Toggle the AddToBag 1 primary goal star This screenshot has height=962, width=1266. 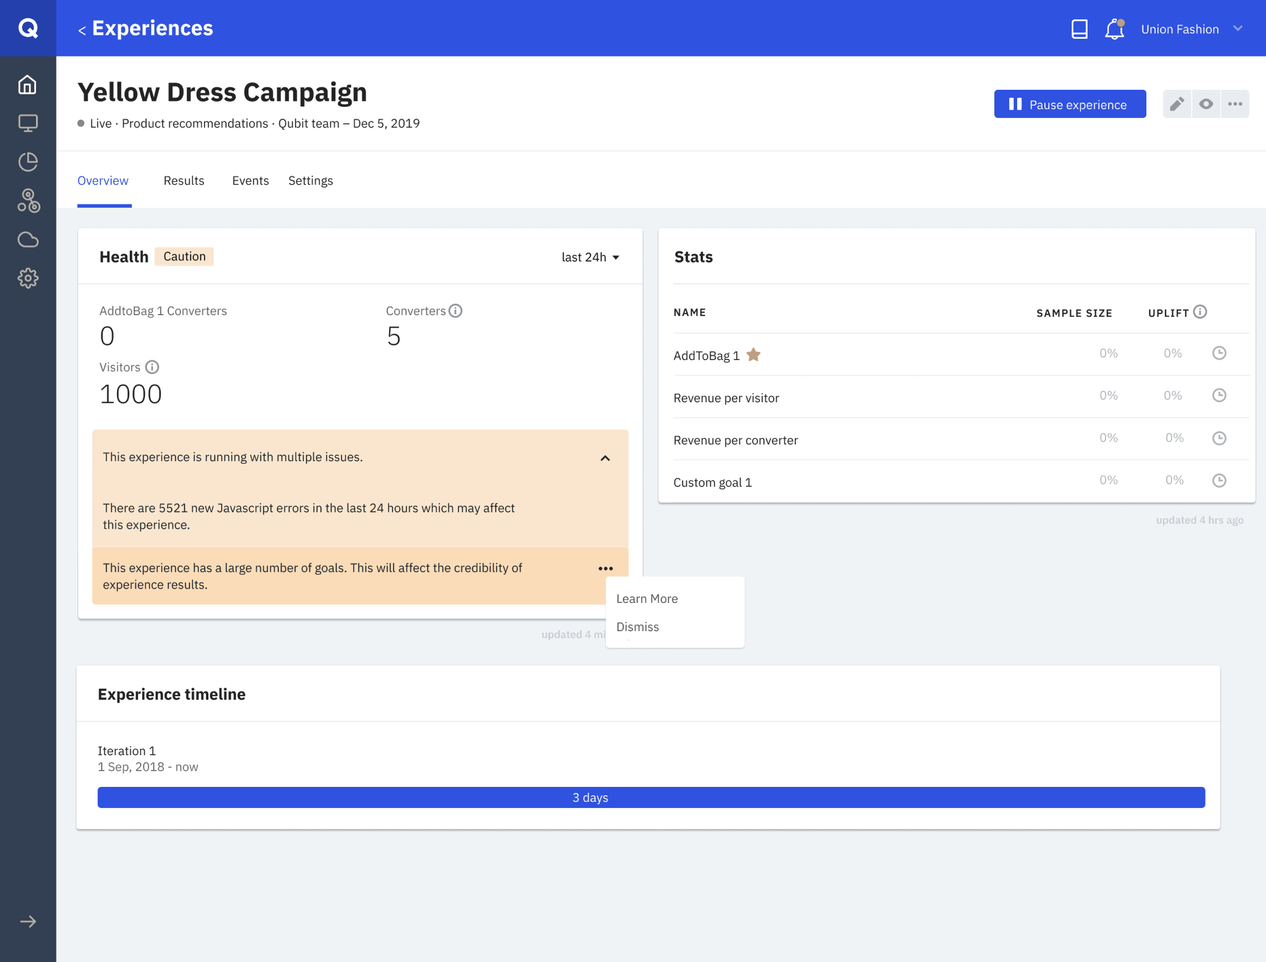coord(753,355)
